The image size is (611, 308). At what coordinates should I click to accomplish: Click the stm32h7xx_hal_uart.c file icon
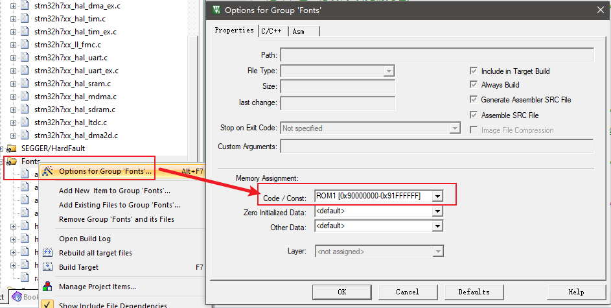tap(25, 58)
